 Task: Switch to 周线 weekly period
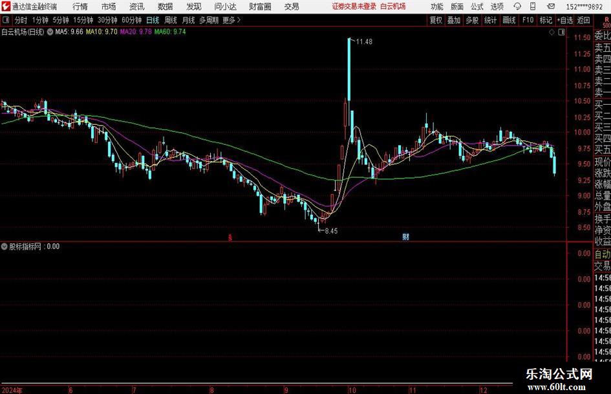pyautogui.click(x=171, y=20)
